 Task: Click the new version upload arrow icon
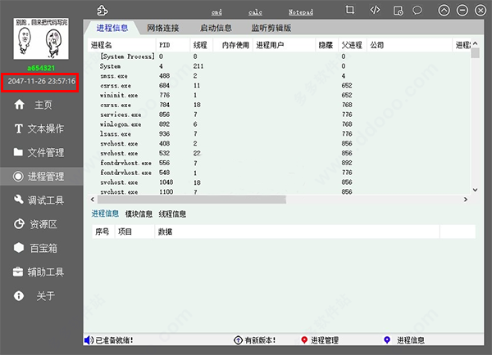click(x=239, y=339)
